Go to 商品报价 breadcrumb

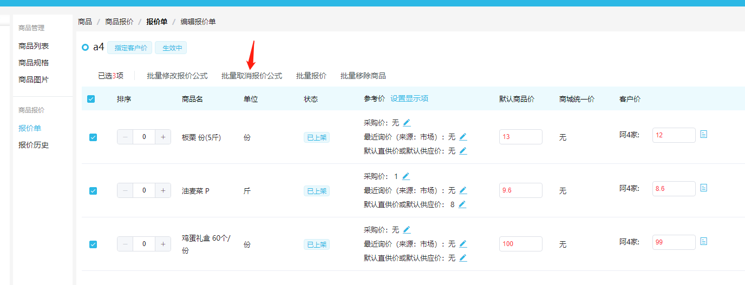(x=119, y=22)
